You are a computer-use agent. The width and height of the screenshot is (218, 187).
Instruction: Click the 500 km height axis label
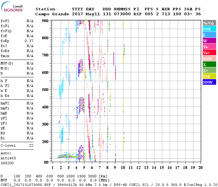(x=45, y=89)
